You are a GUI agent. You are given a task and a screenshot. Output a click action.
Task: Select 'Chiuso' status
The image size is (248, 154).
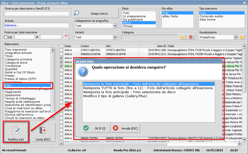click(139, 26)
